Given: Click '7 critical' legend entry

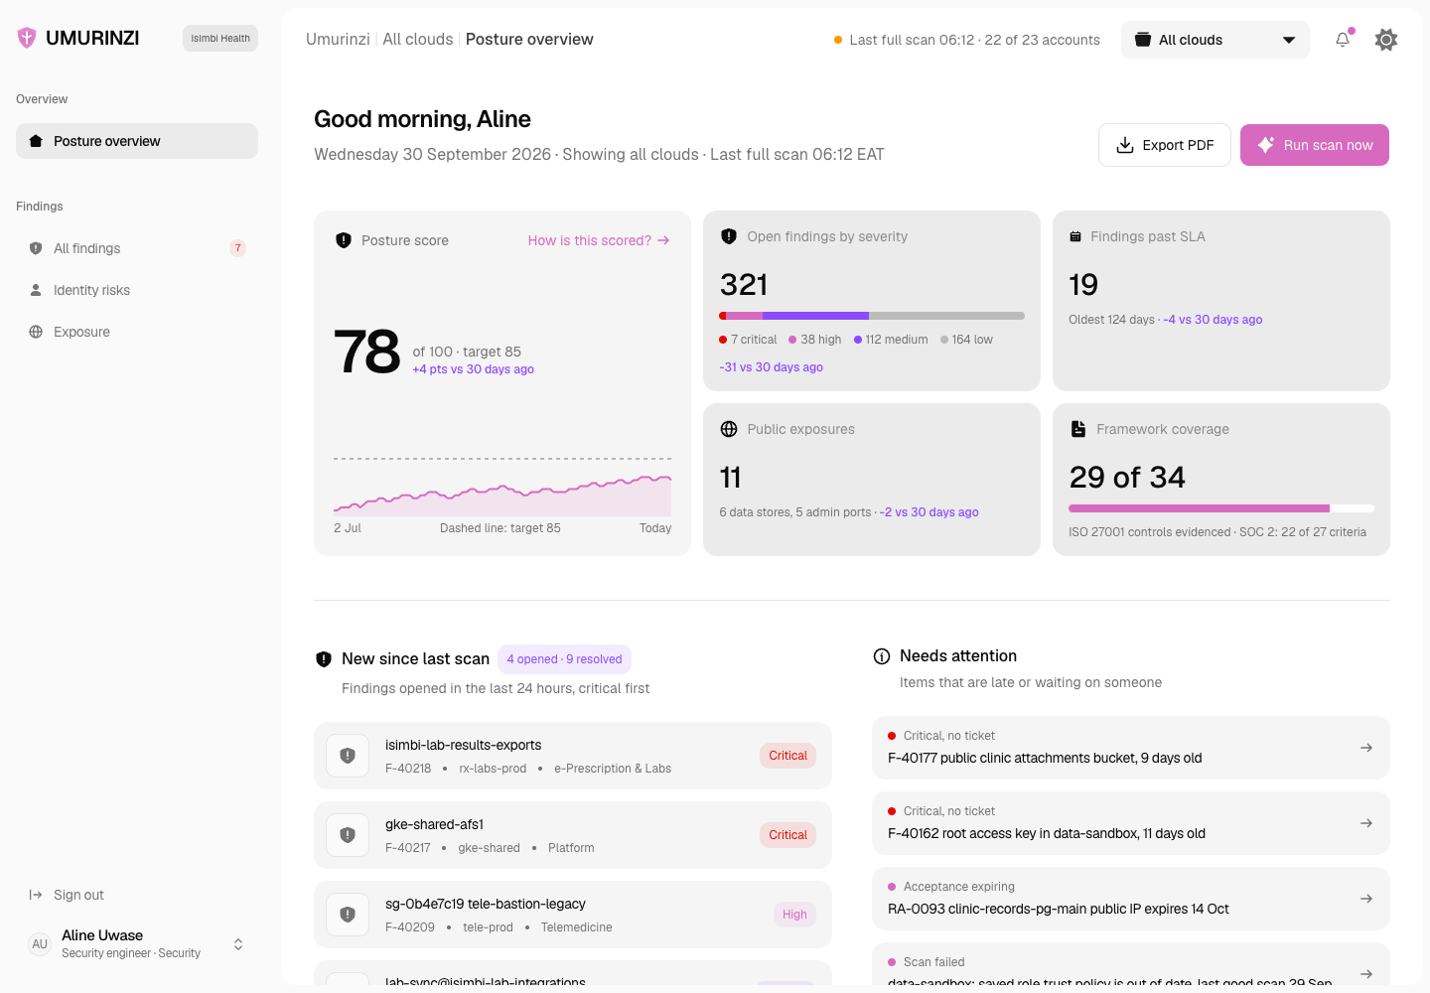Looking at the screenshot, I should (748, 340).
